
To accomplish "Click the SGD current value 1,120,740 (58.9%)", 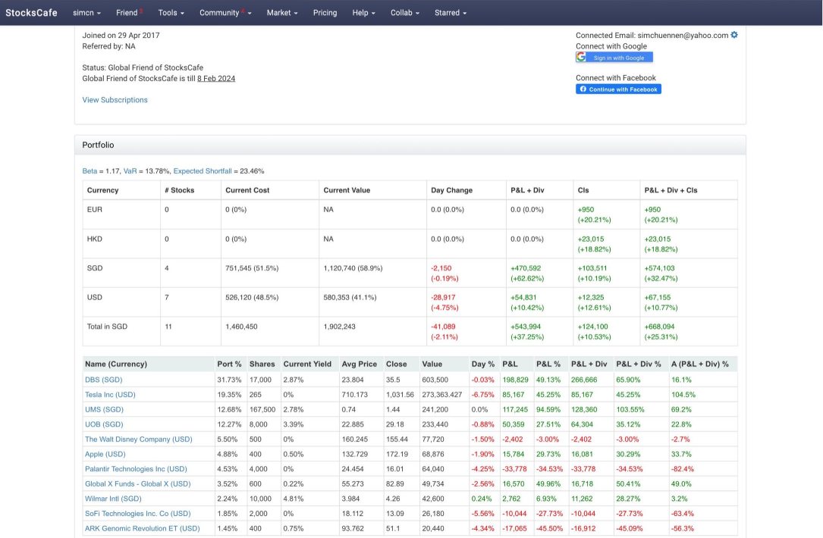I will [x=353, y=268].
